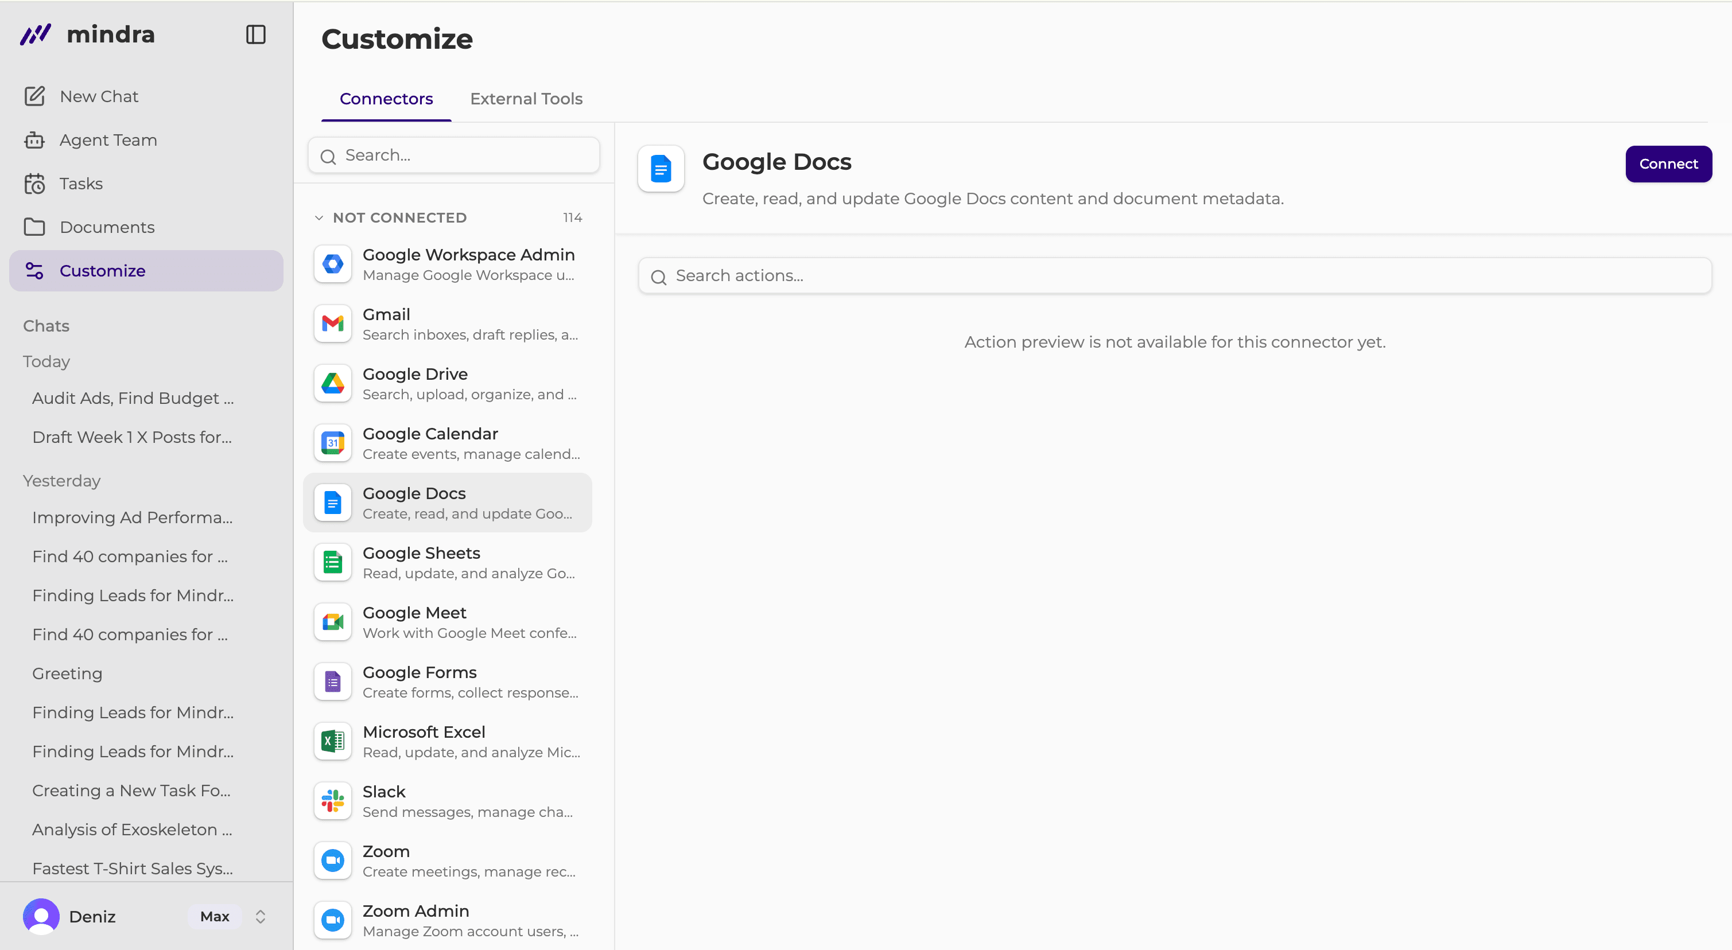This screenshot has height=950, width=1732.
Task: Click the 'Manage Google Workspace u...' description
Action: pyautogui.click(x=469, y=275)
